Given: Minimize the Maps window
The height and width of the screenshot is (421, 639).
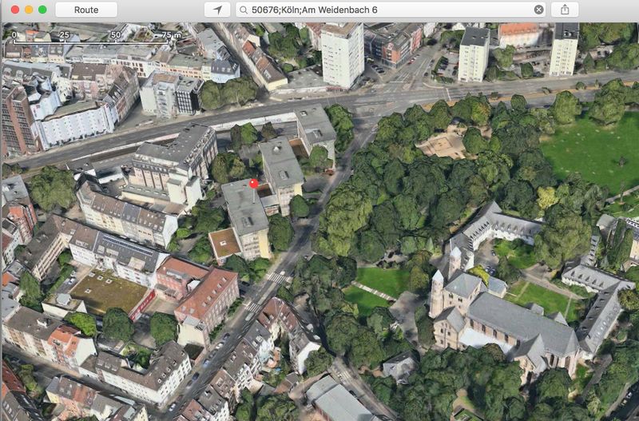Looking at the screenshot, I should pyautogui.click(x=29, y=10).
